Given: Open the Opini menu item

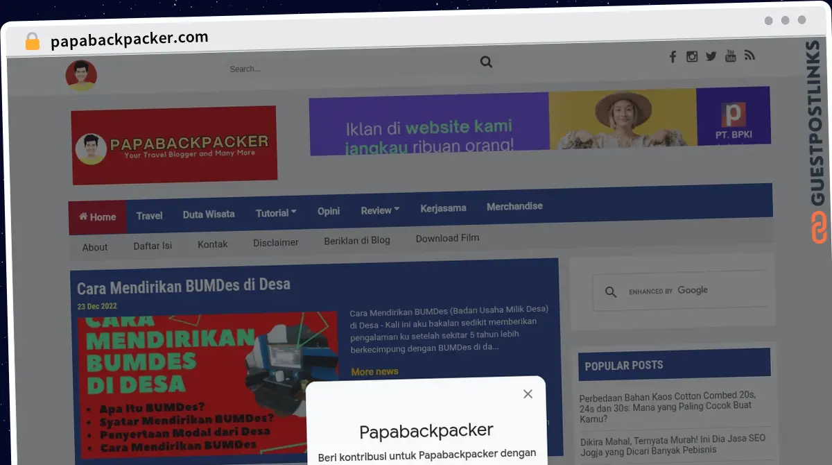Looking at the screenshot, I should [x=329, y=211].
